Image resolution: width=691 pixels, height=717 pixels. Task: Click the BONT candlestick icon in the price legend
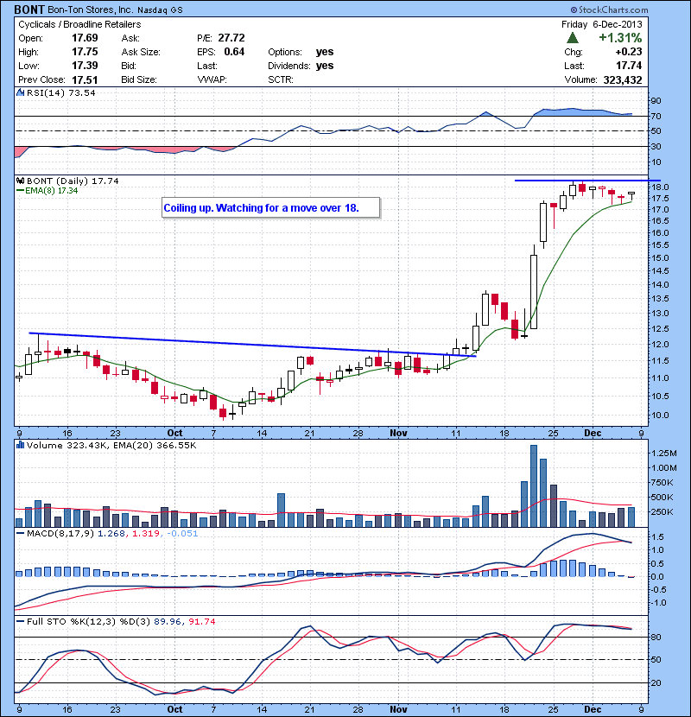(x=21, y=181)
